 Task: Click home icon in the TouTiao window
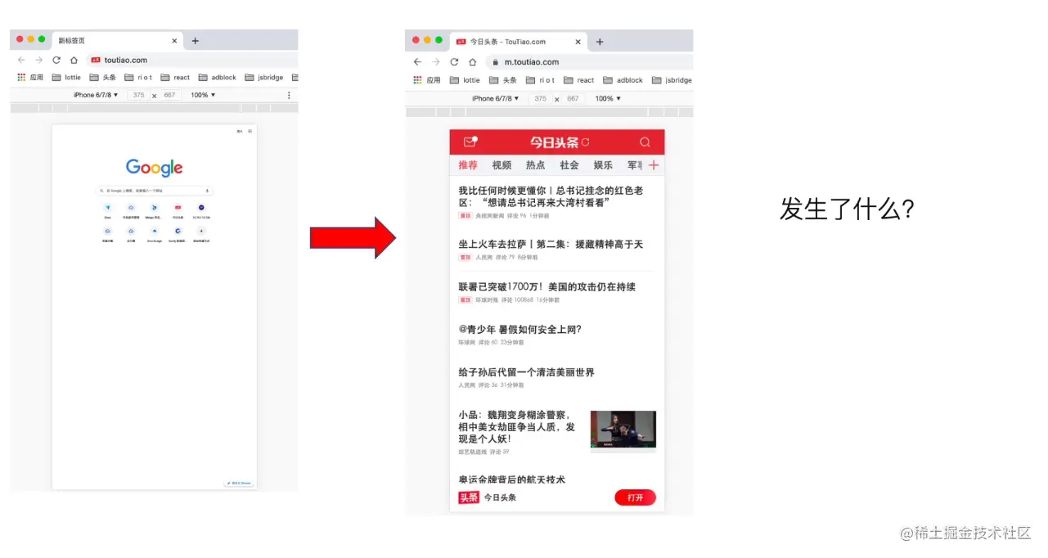tap(472, 61)
